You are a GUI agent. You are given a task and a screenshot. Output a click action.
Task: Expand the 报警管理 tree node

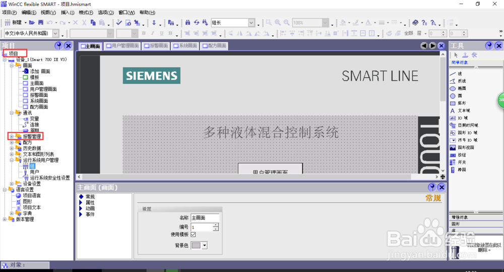coord(12,136)
